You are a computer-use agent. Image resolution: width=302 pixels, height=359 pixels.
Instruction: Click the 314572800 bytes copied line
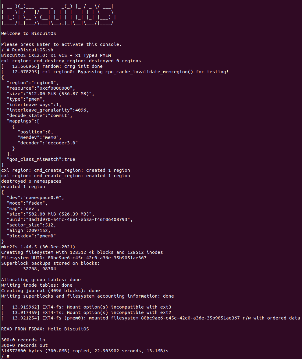point(85,351)
